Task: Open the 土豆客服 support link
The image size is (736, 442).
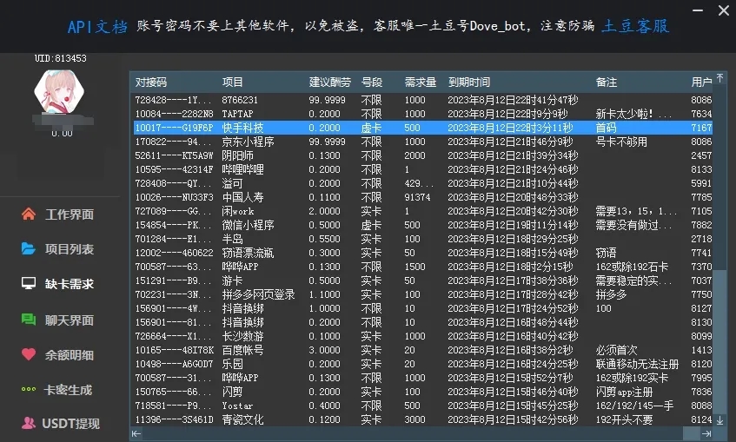Action: pyautogui.click(x=636, y=26)
